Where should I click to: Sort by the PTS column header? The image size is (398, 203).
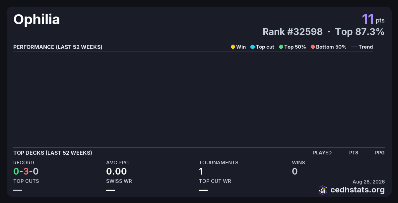click(354, 153)
